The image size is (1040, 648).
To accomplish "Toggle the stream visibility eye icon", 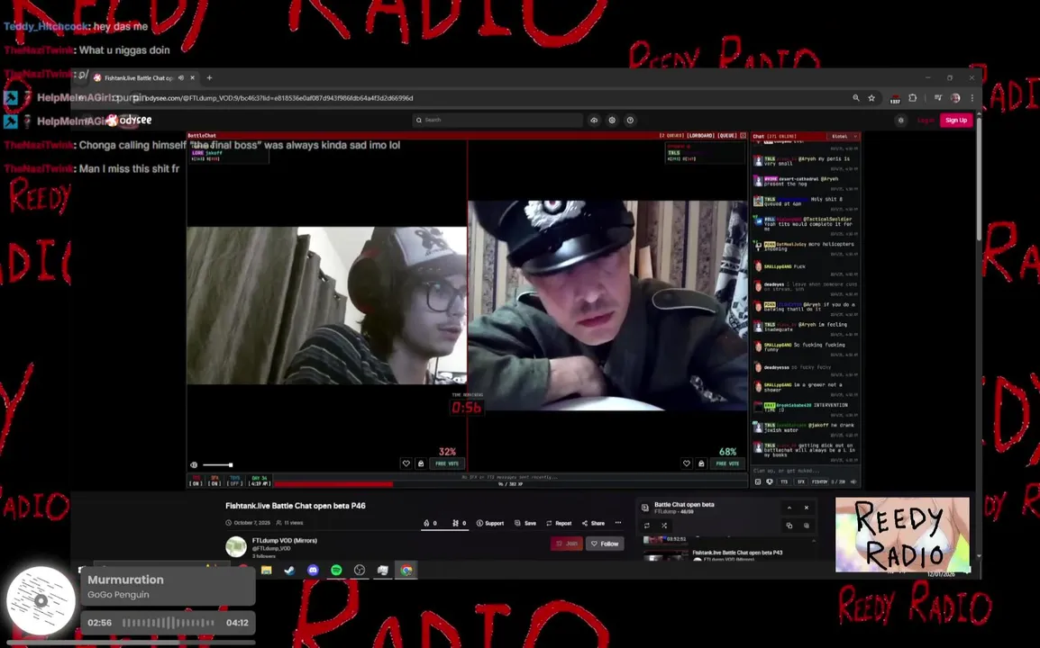I will [194, 465].
